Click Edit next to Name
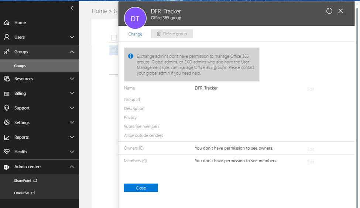This screenshot has width=360, height=208. (311, 89)
